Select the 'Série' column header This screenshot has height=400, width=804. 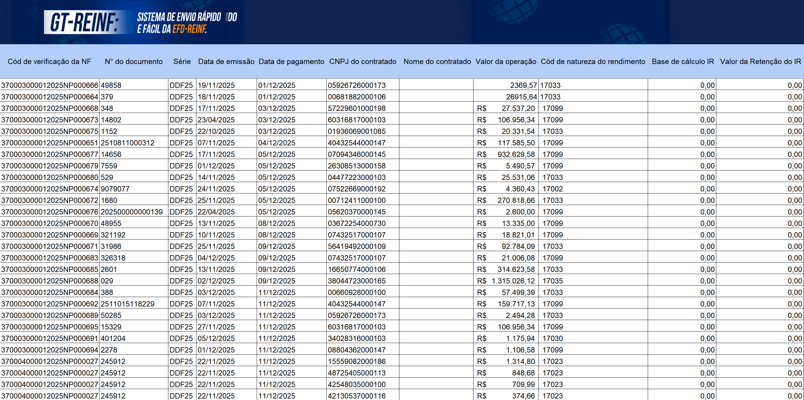click(182, 61)
